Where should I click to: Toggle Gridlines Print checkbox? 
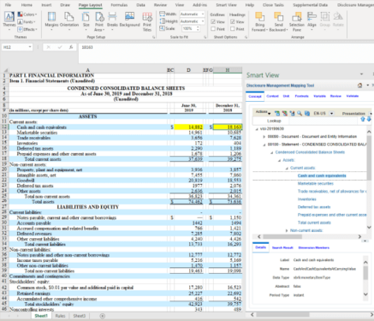click(x=213, y=29)
